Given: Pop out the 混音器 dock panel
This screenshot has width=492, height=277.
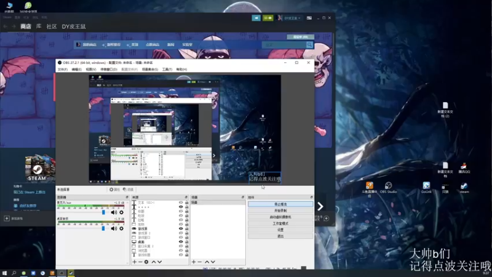Looking at the screenshot, I should 127,197.
